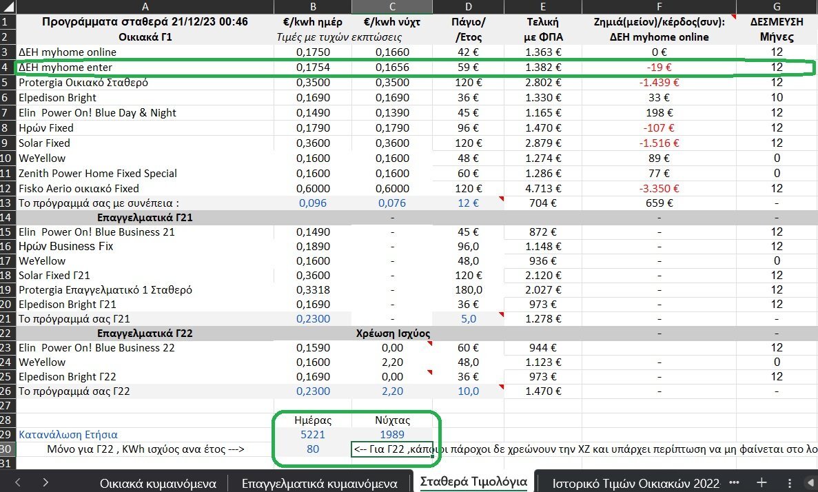
Task: Select the 1.470 € total in row 26
Action: pos(543,391)
